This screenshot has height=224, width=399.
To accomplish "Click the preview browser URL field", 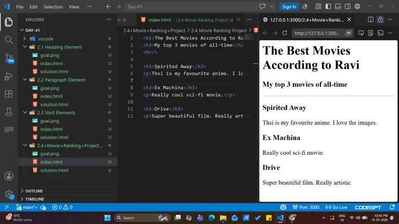I will click(x=317, y=33).
